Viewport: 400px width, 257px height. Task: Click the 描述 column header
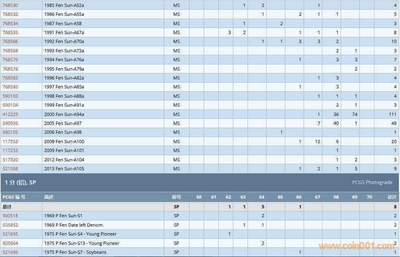(49, 197)
